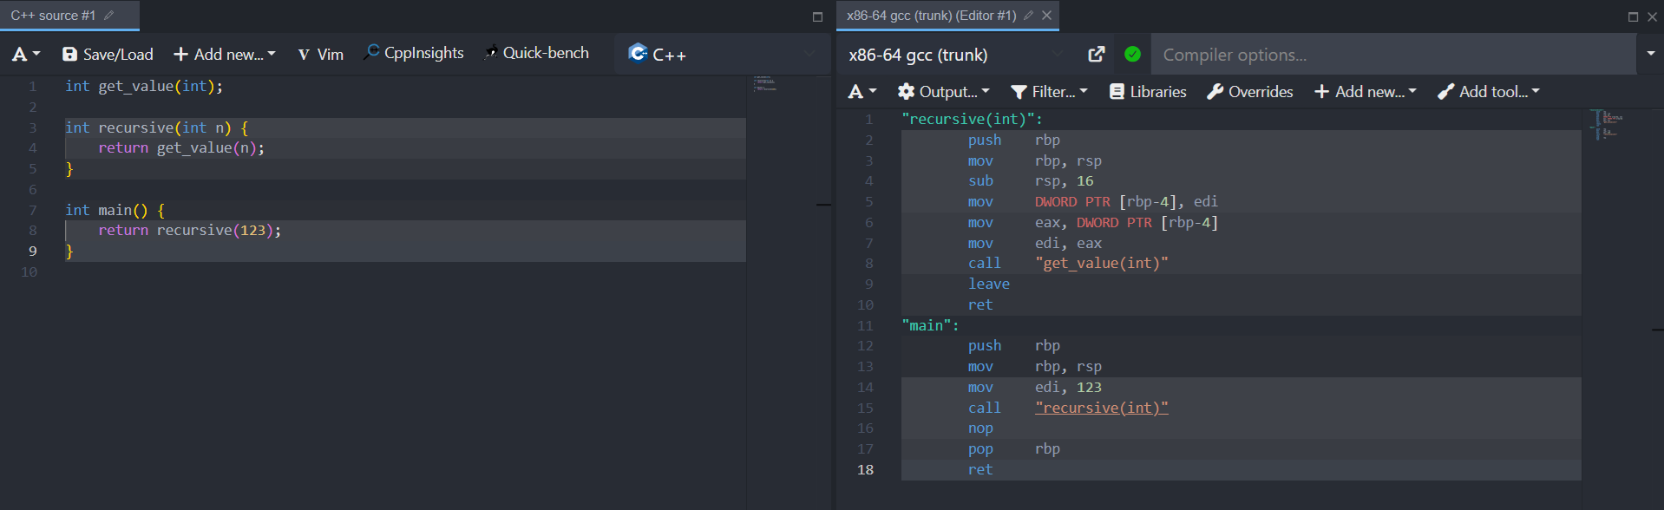The image size is (1664, 510).
Task: Click green compilation status checkmark
Action: (1132, 55)
